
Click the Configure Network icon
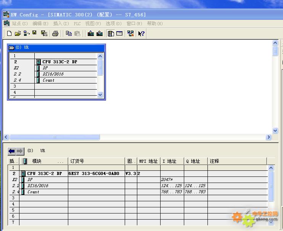(x=130, y=34)
